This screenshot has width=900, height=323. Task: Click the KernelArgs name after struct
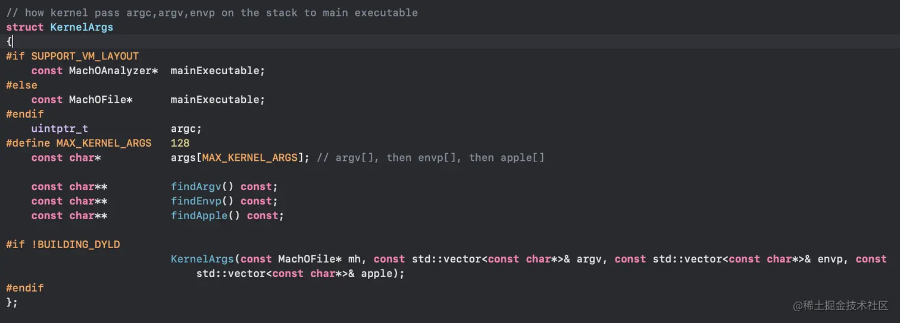(x=82, y=27)
